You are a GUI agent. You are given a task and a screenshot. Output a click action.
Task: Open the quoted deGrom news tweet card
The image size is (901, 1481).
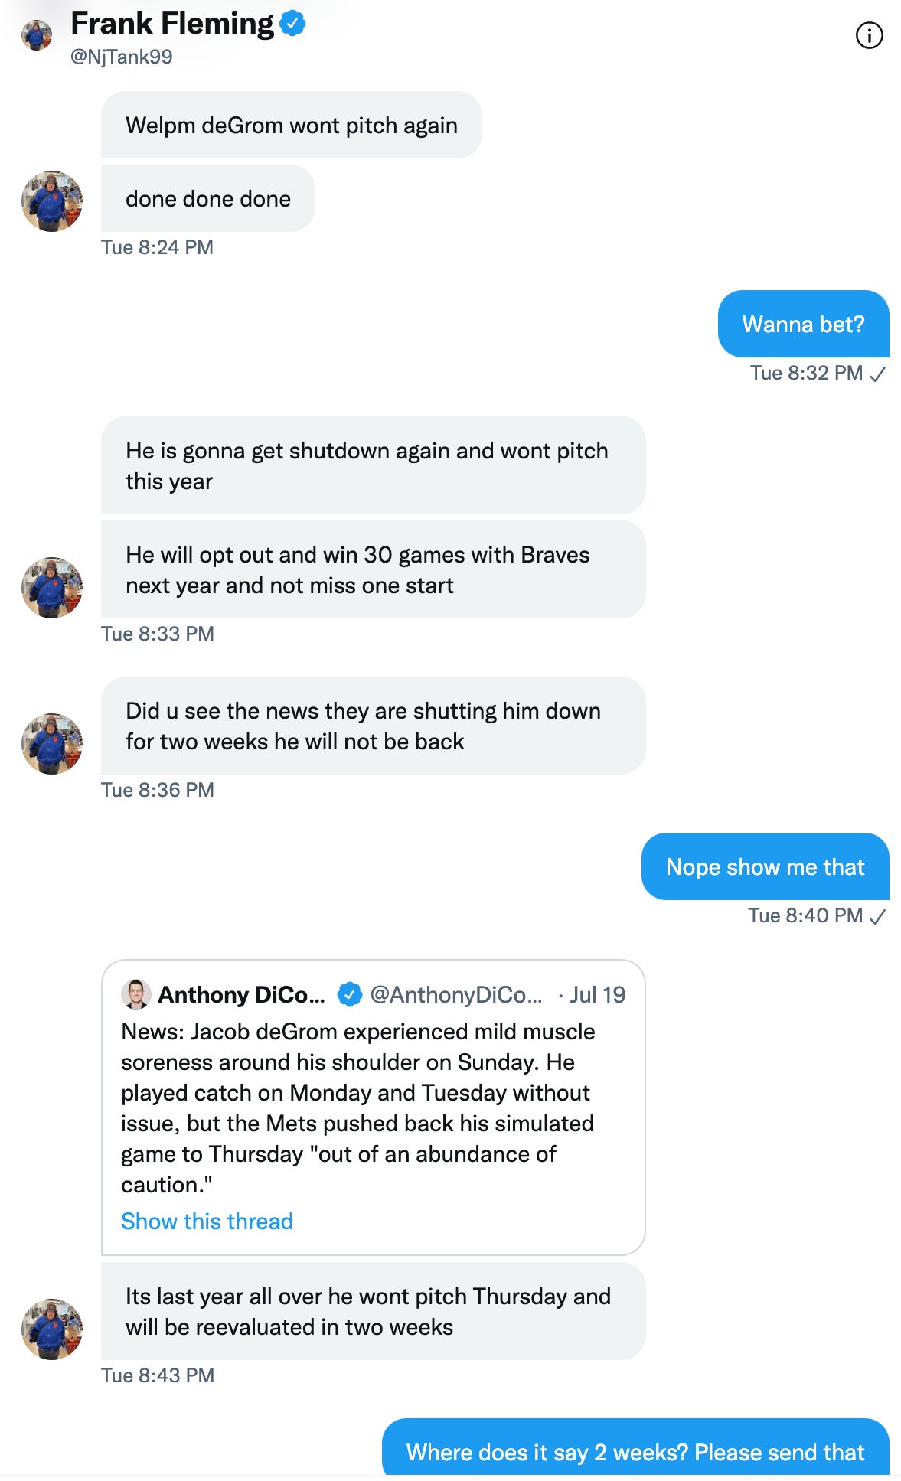coord(373,1107)
